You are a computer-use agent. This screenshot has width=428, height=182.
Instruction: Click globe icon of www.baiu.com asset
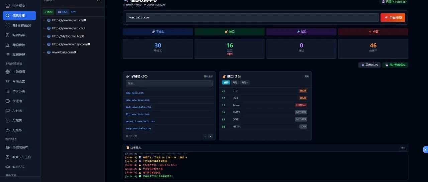[x=49, y=52]
